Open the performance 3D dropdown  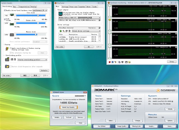(x=40, y=10)
